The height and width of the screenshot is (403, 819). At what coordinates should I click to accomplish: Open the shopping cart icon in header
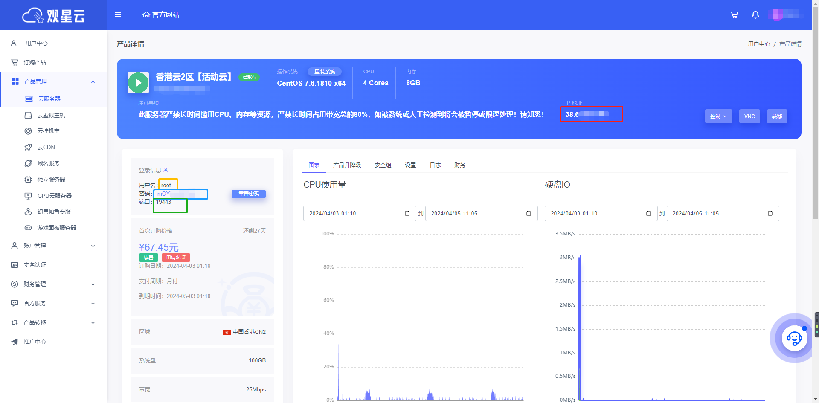point(734,15)
